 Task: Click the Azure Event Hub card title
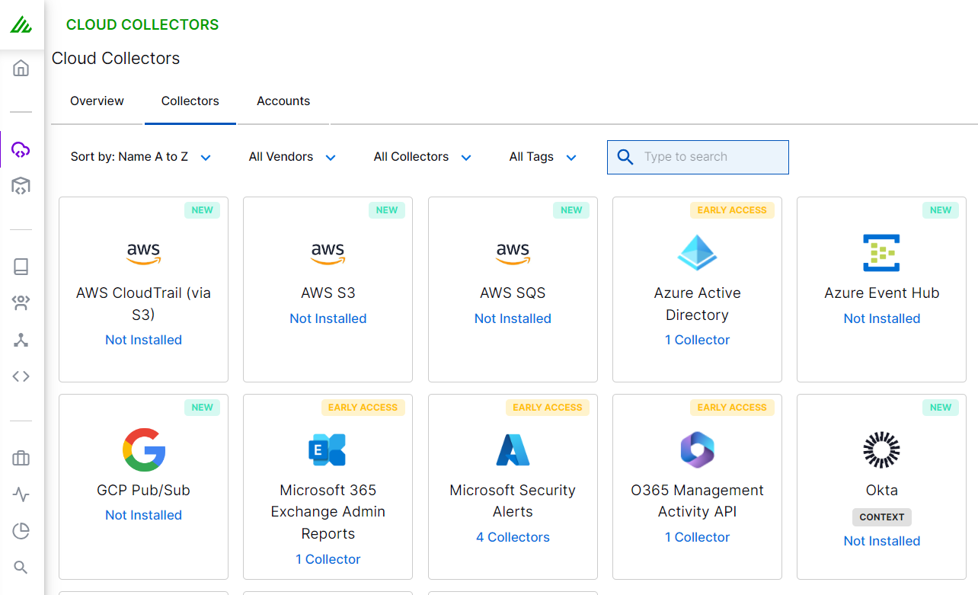tap(881, 293)
